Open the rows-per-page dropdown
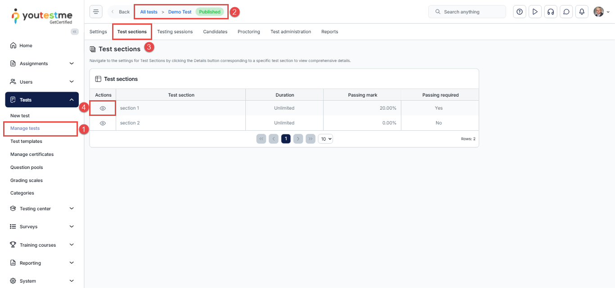Viewport: 615px width, 288px height. tap(325, 139)
